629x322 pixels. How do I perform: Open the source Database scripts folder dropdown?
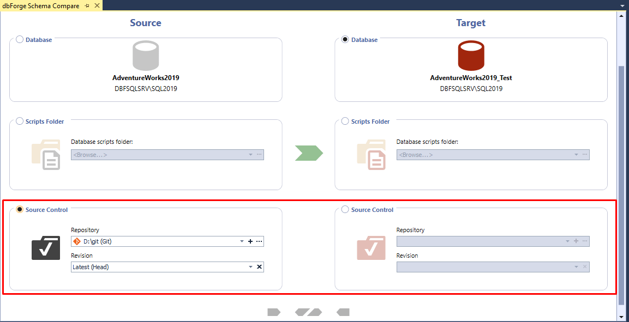tap(249, 154)
